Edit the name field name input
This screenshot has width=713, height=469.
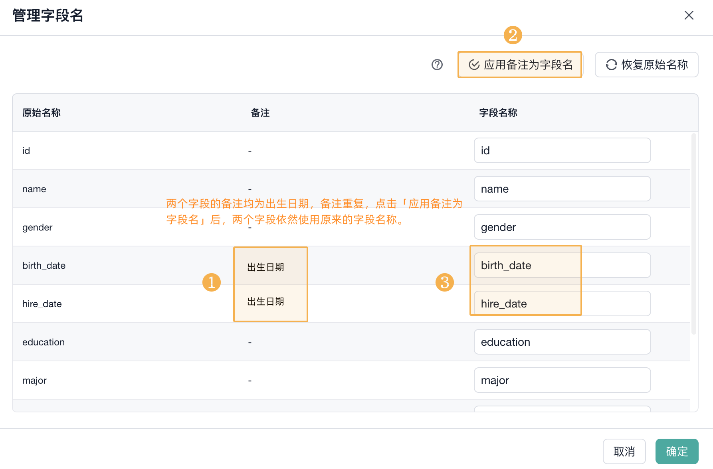562,189
